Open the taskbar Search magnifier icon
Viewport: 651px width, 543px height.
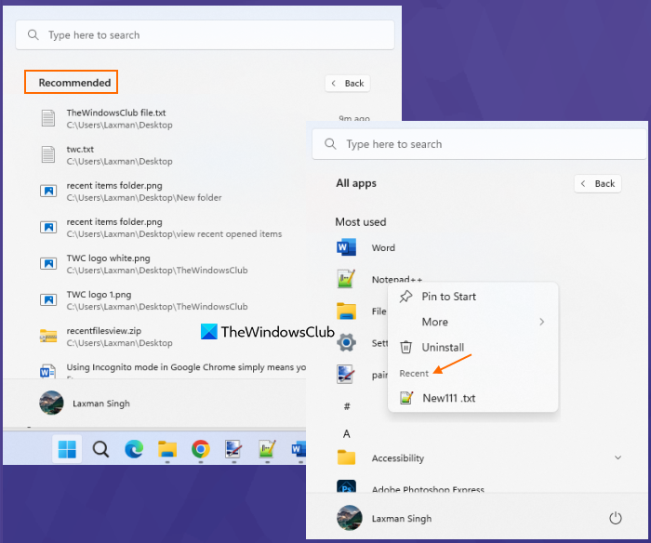point(100,449)
